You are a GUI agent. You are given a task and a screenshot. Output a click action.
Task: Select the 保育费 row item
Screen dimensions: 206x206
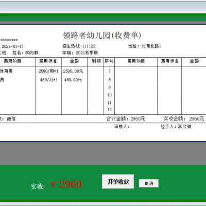[x=6, y=71]
